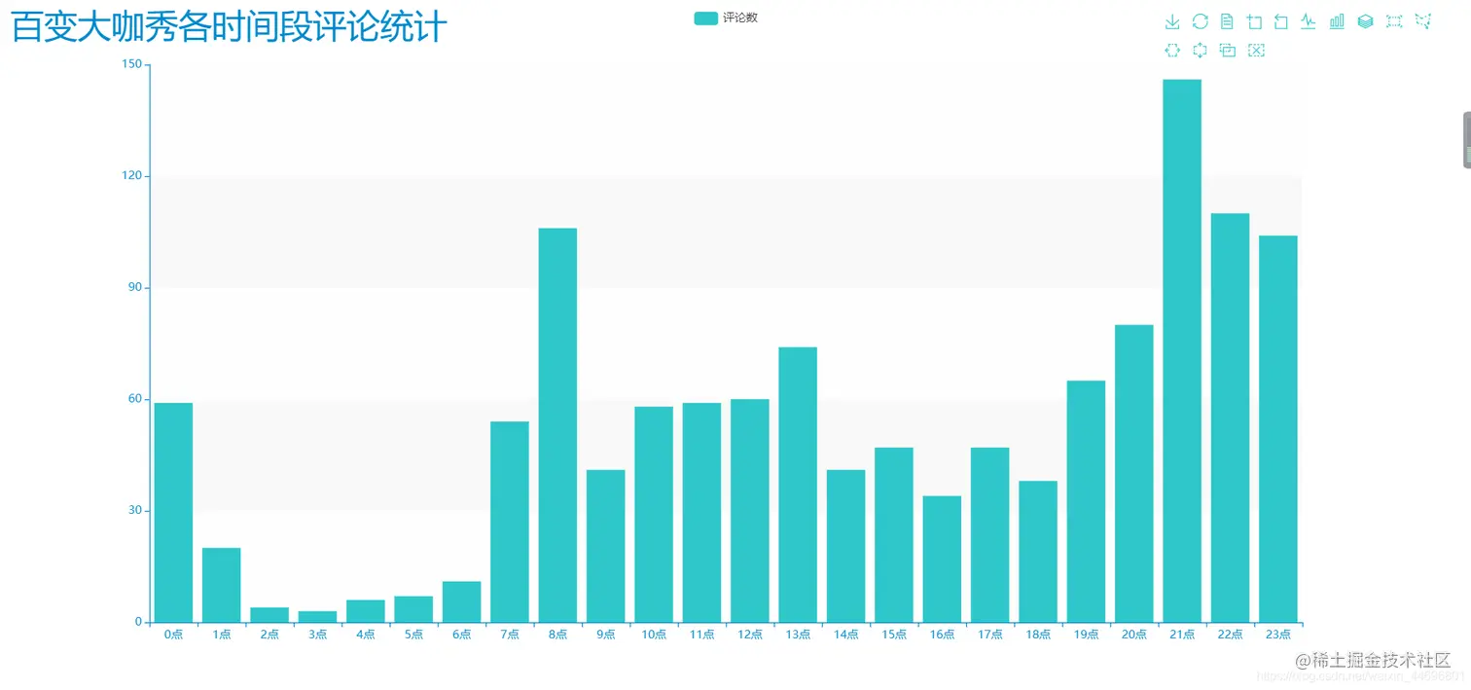The height and width of the screenshot is (690, 1471).
Task: Click the bar for 20点
Action: 1134,473
